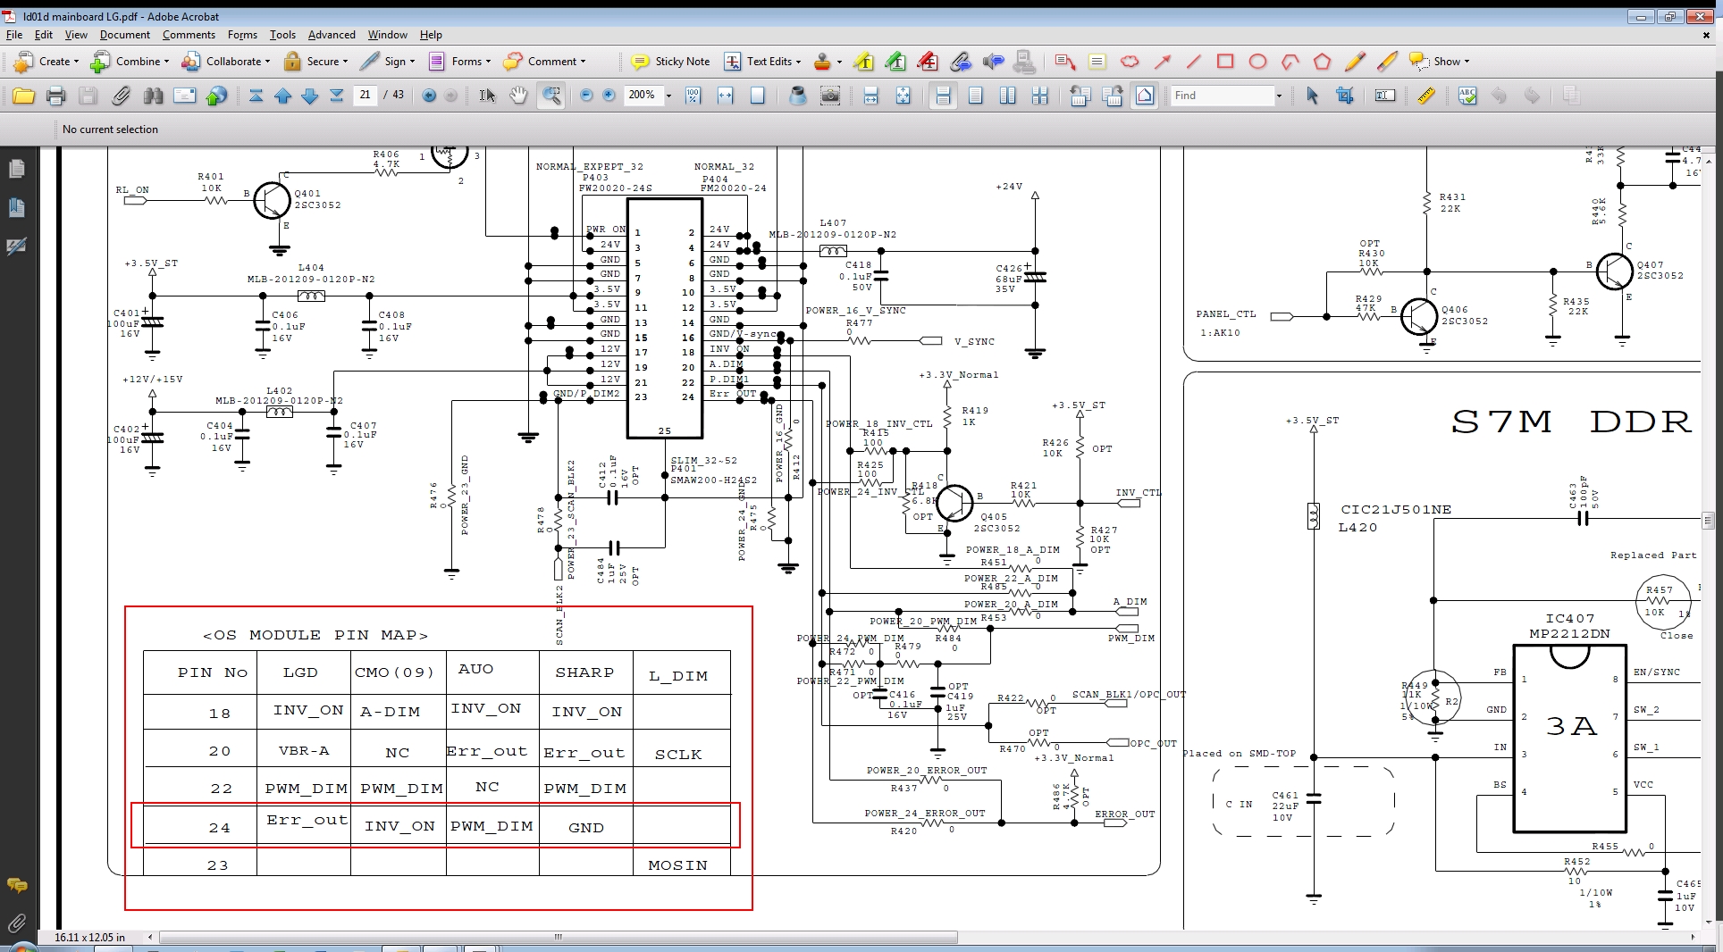Pick the Rectangle drawing tool

click(x=1225, y=62)
